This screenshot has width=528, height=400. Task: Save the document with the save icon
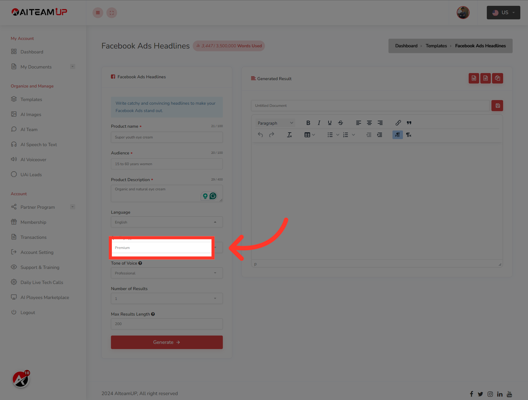pos(497,106)
